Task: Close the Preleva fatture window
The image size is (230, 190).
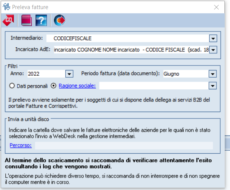Action: point(216,7)
